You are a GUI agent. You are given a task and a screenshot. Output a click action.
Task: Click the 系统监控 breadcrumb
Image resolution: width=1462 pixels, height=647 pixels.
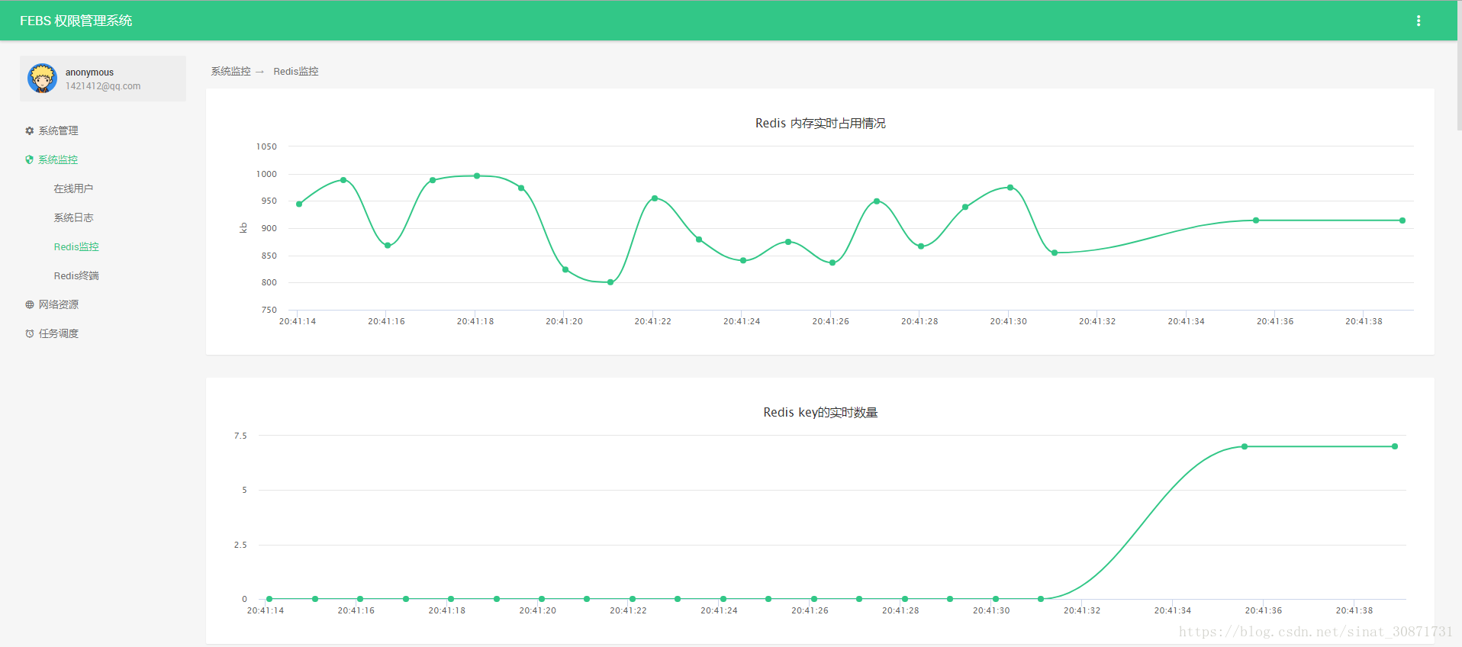coord(230,71)
